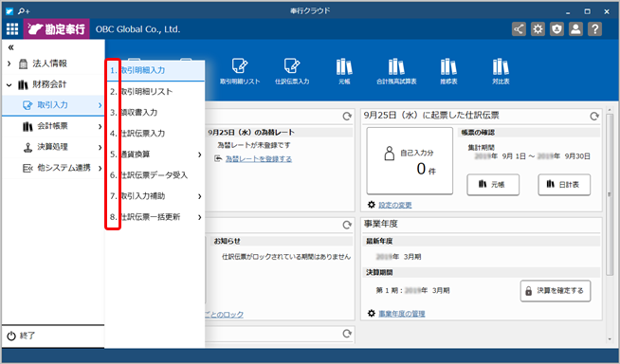Image resolution: width=620 pixels, height=364 pixels.
Task: Open 仕訳伝票入力 shortcut icon
Action: [292, 71]
